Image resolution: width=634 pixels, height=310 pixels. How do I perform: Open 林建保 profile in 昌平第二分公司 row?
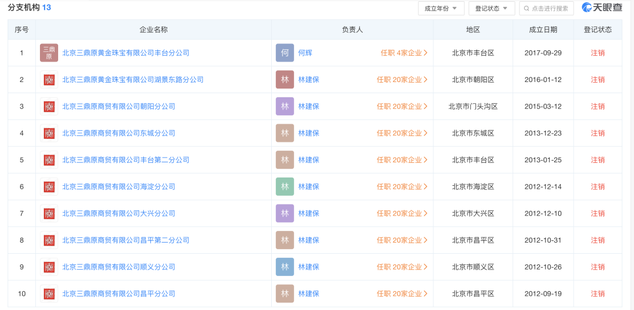[x=308, y=240]
